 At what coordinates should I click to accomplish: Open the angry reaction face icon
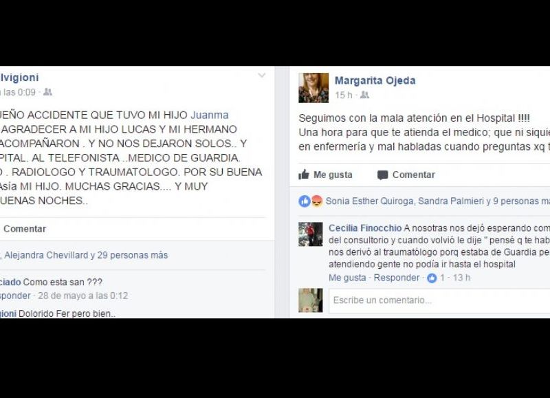coord(317,201)
